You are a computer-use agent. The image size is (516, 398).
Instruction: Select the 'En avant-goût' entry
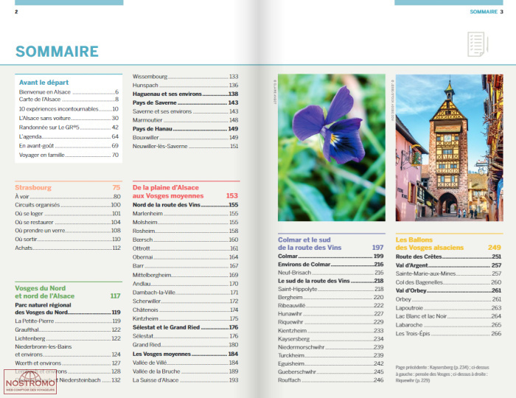(x=69, y=146)
